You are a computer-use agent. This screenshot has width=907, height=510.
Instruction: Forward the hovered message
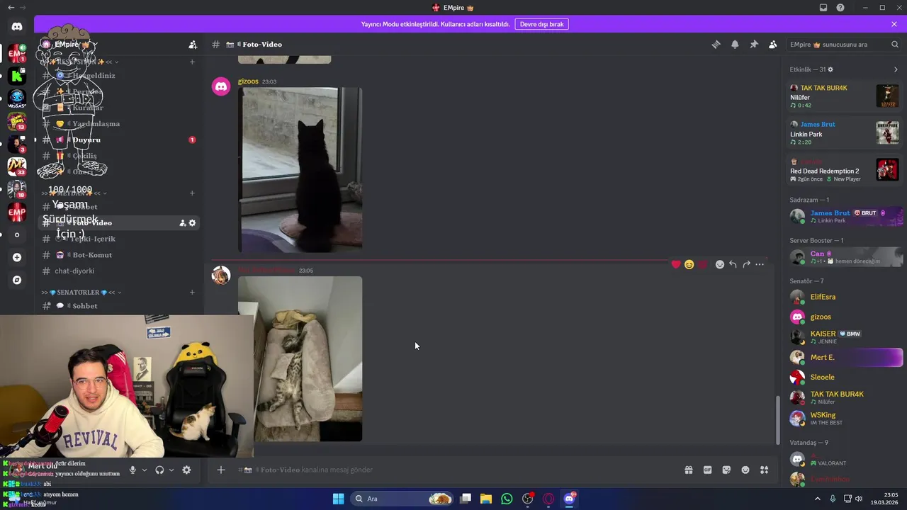point(746,264)
